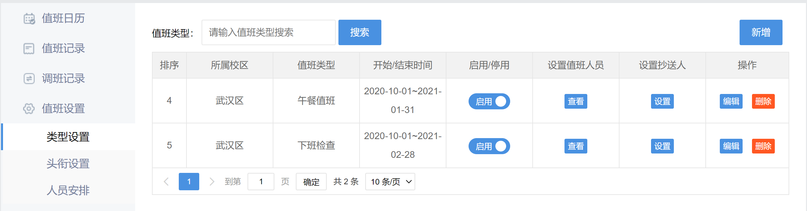The image size is (807, 211).
Task: Click the 值班日历 calendar icon
Action: pos(29,19)
